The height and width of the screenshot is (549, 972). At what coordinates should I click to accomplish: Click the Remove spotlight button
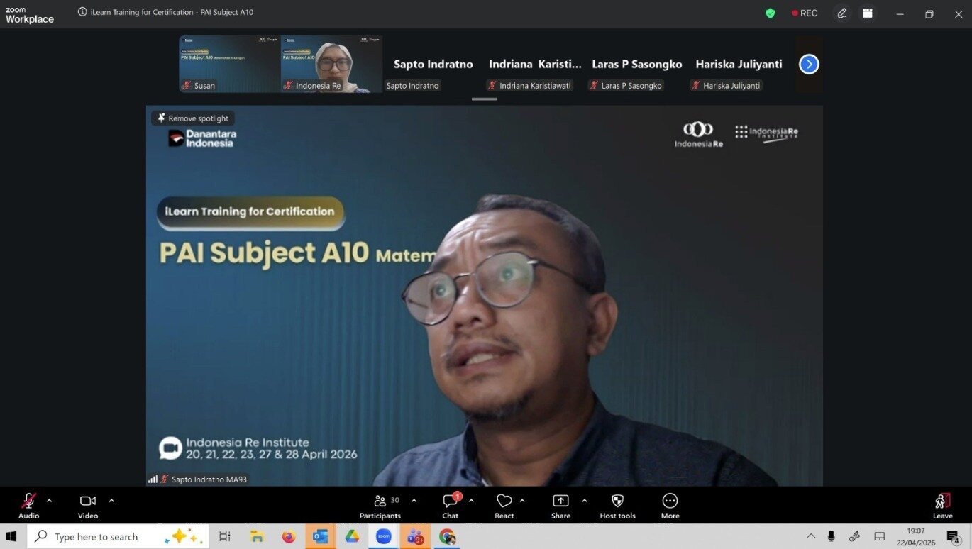pos(193,118)
